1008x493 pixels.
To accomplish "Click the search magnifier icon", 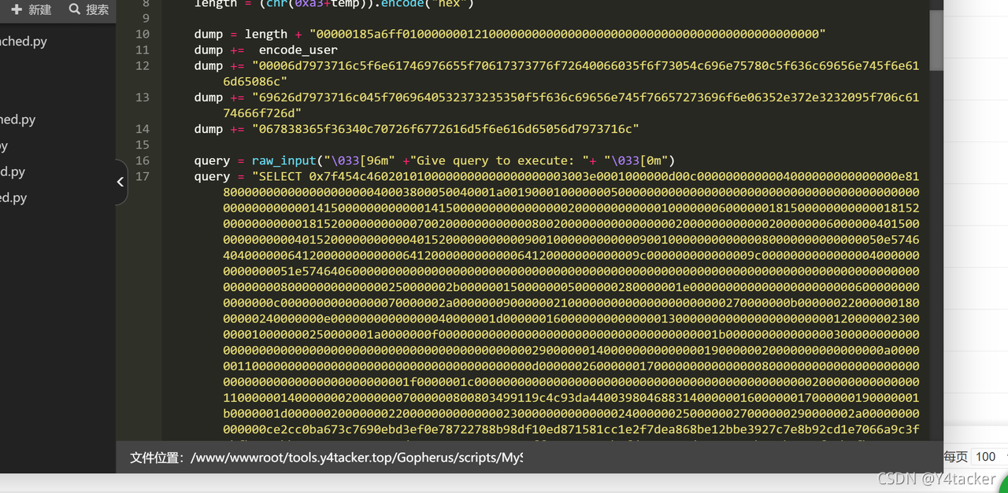I will coord(75,9).
